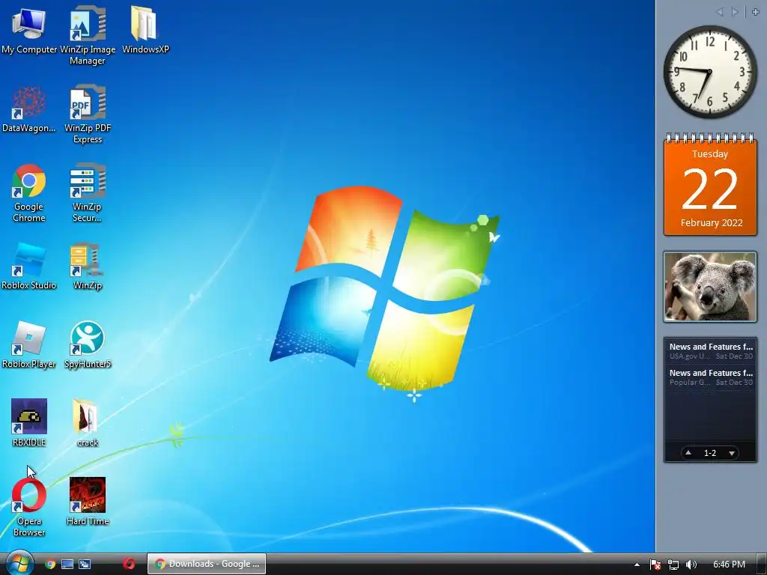Screen dimensions: 767x575
Task: Click the '1-2' feed page indicator
Action: [710, 453]
